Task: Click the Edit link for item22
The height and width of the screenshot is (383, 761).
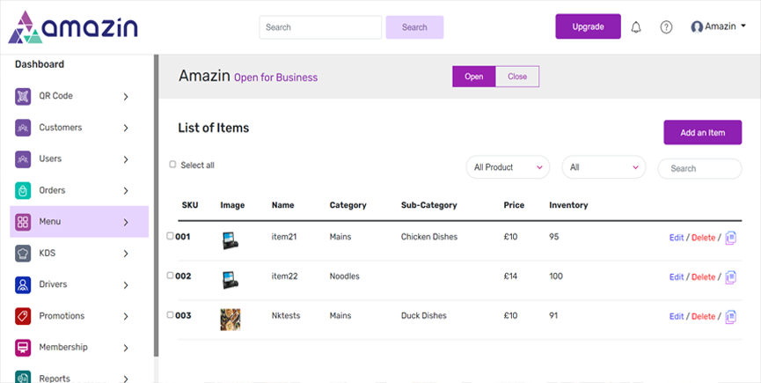Action: click(x=676, y=277)
